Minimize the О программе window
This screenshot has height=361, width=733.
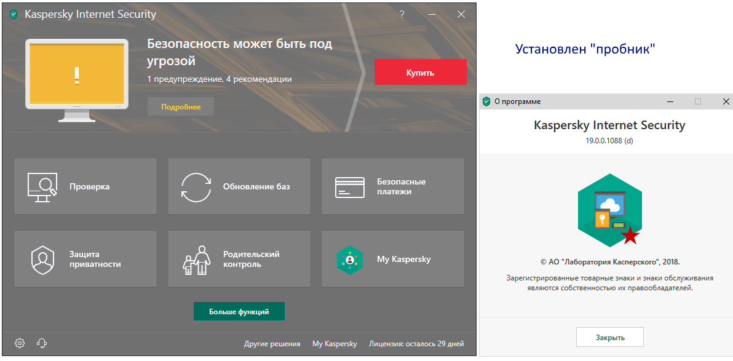pyautogui.click(x=671, y=101)
